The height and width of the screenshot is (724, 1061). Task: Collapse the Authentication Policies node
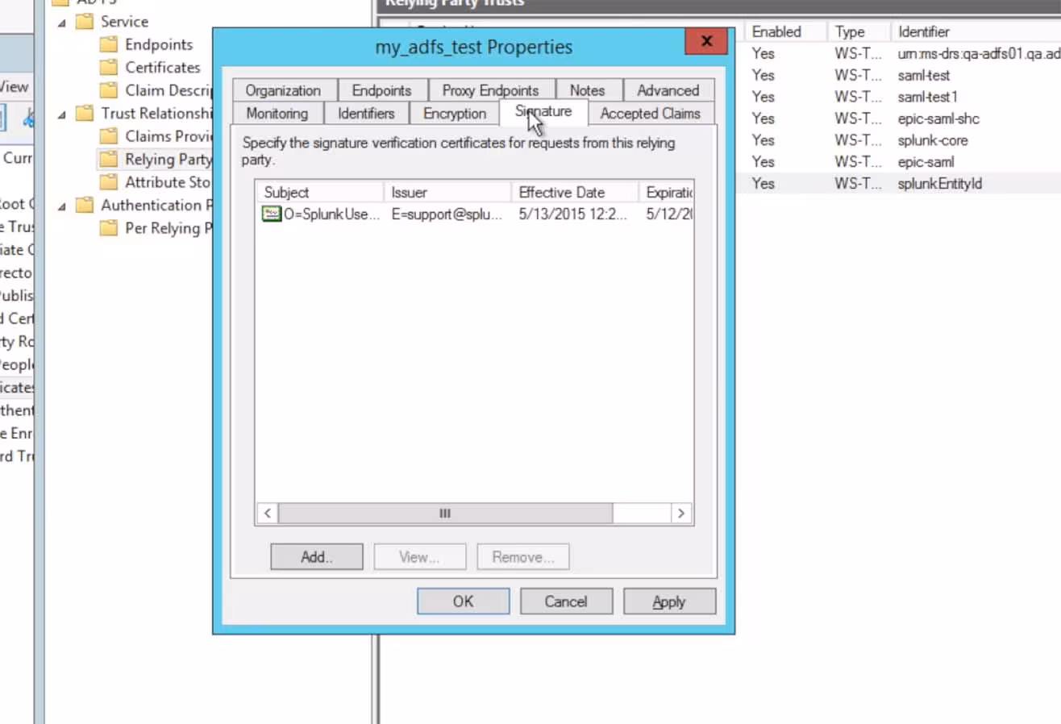click(60, 205)
